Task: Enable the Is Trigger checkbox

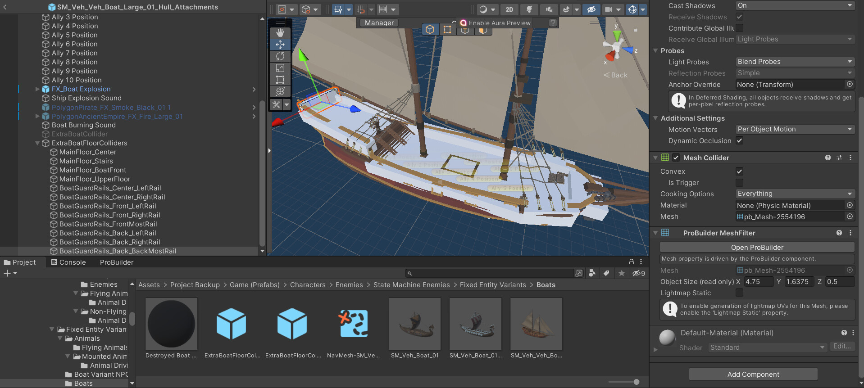Action: click(x=739, y=183)
